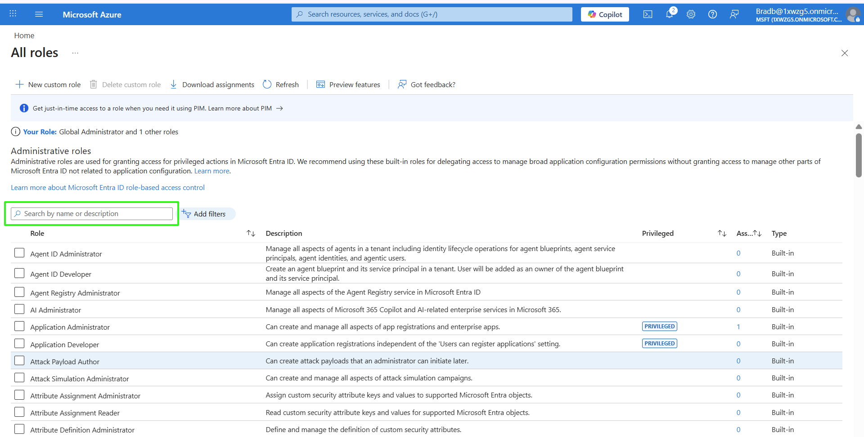The width and height of the screenshot is (864, 437).
Task: Click the vertical scrollbar thumb
Action: click(x=859, y=155)
